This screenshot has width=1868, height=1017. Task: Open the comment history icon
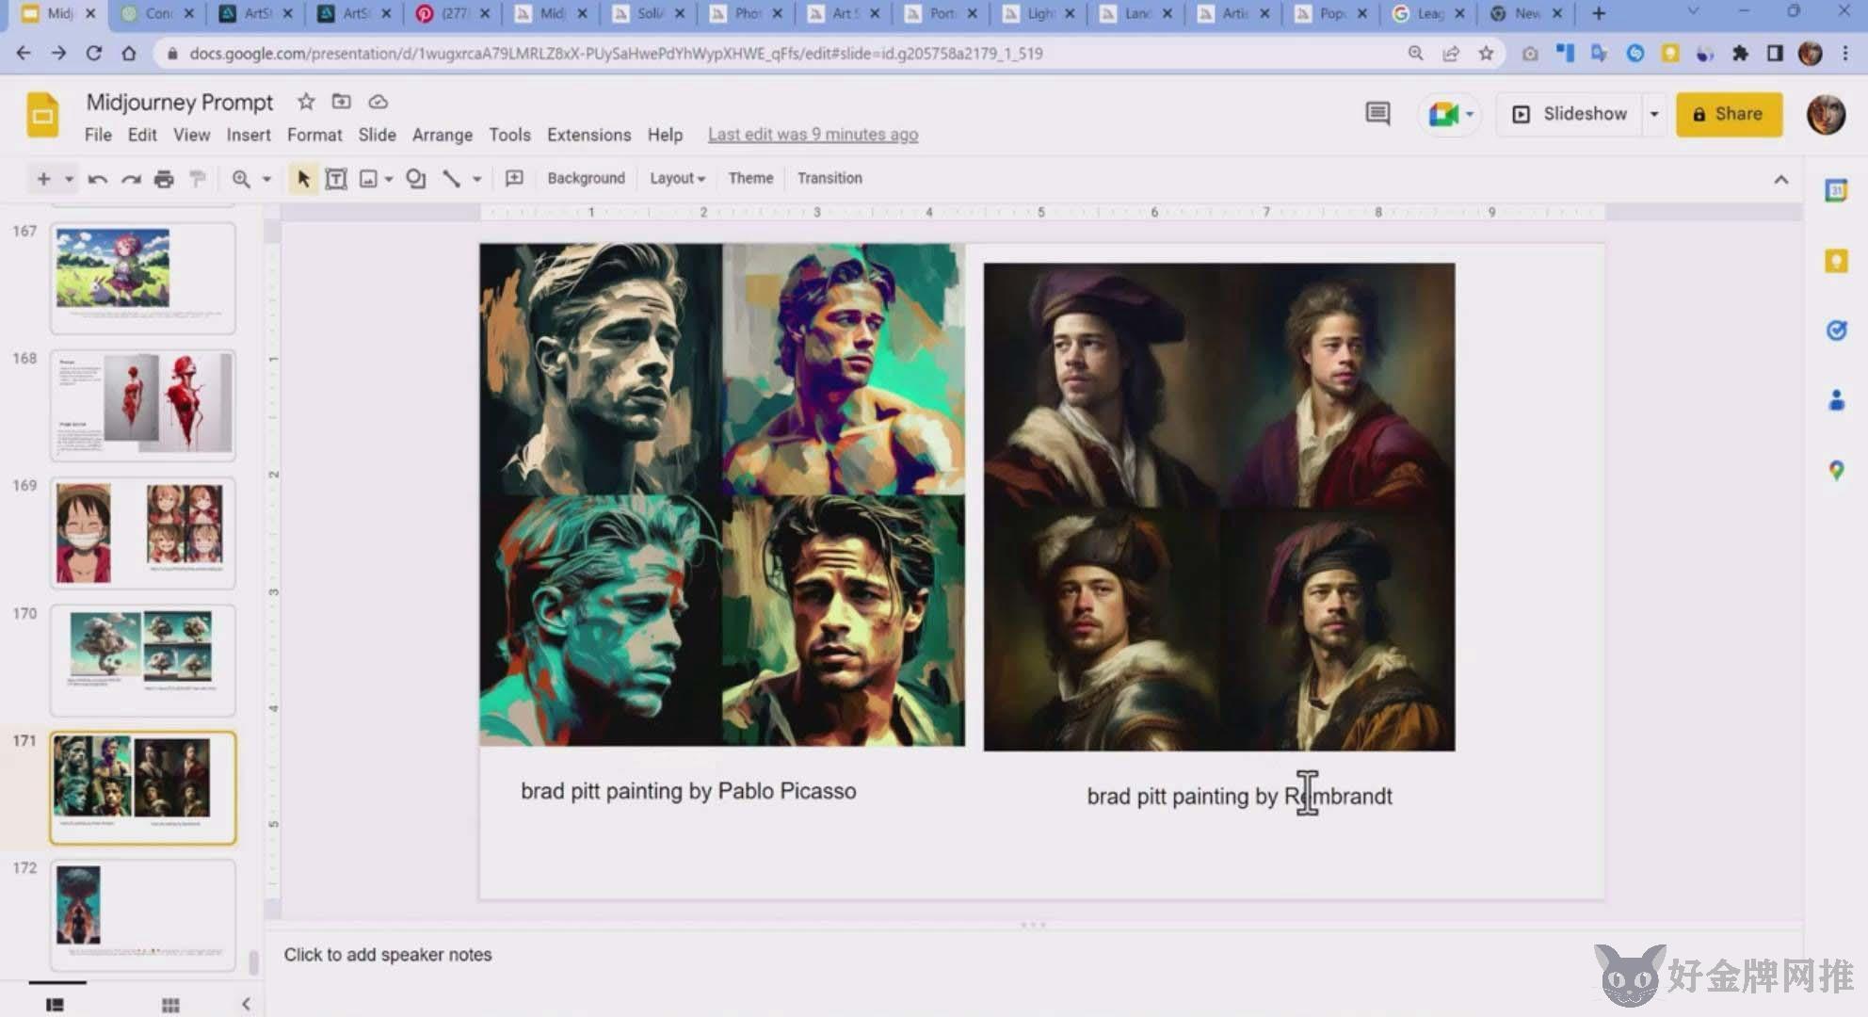click(x=1377, y=114)
